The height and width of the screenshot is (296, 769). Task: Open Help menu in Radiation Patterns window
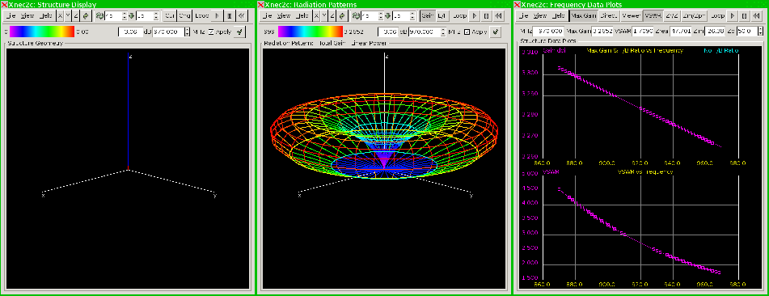tap(302, 15)
